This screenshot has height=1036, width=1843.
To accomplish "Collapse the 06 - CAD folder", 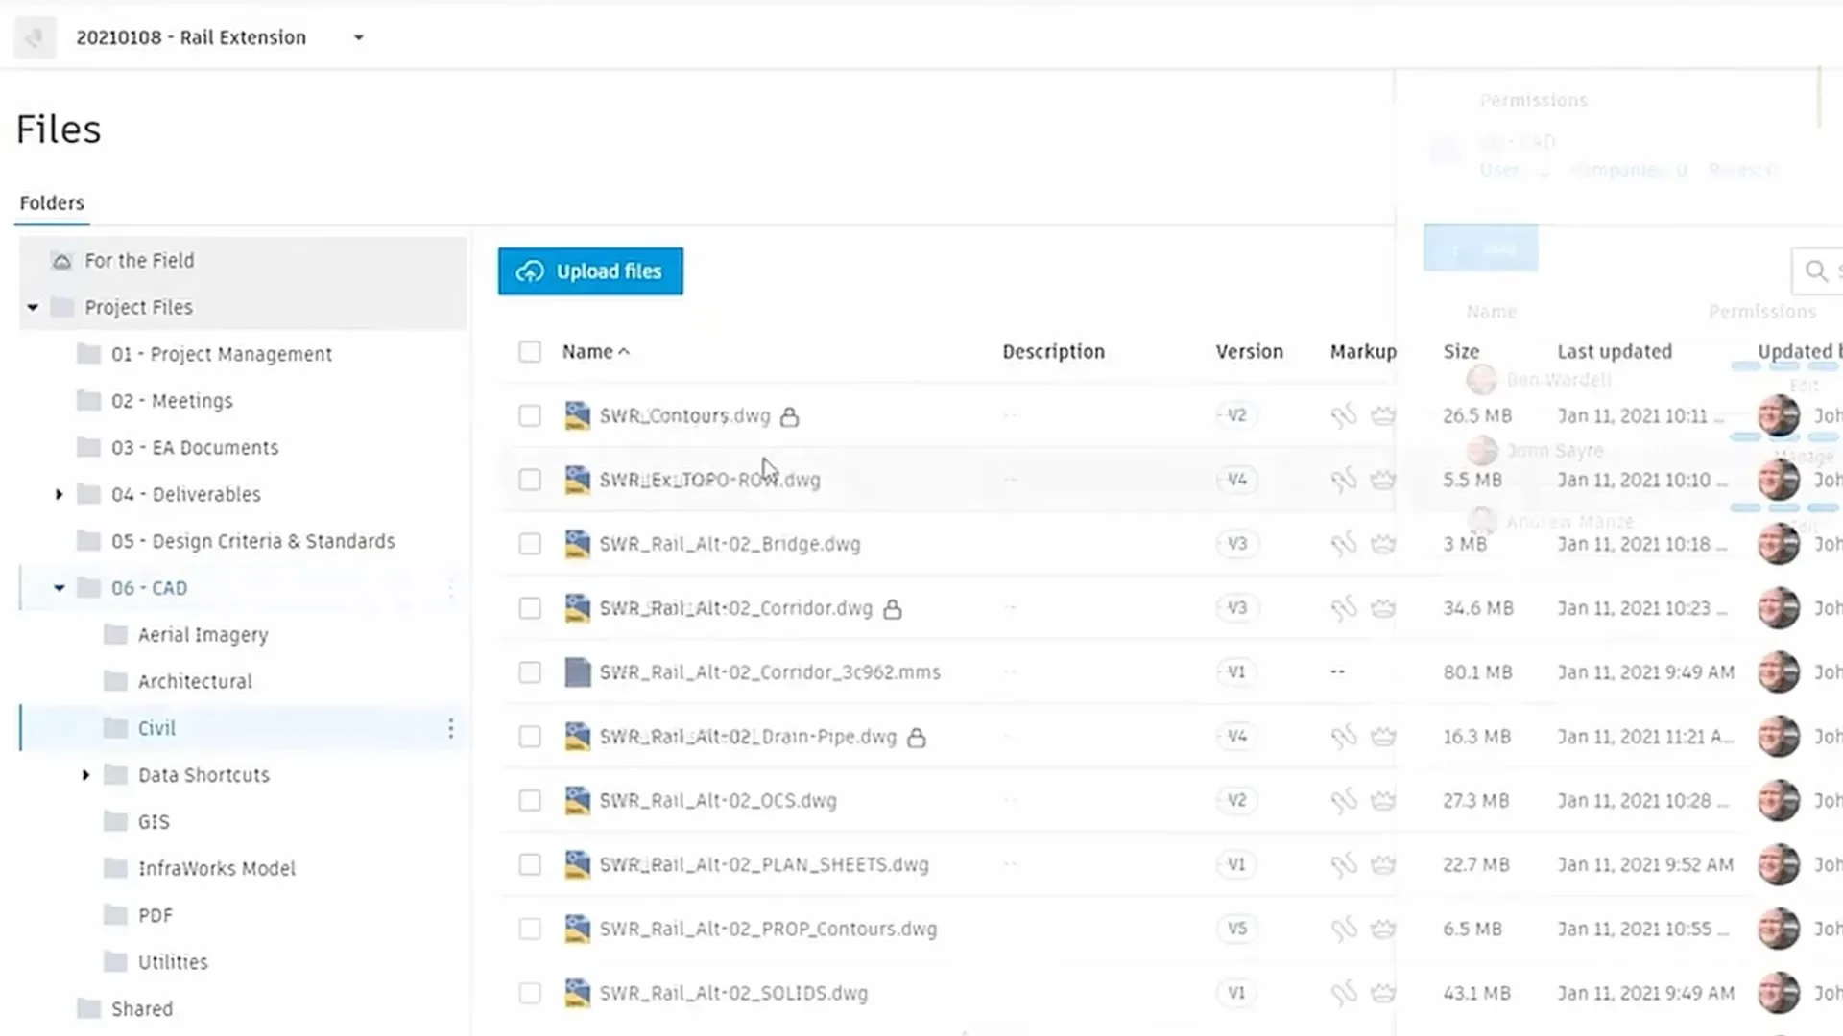I will point(60,588).
